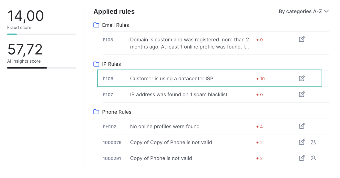Toggle the edit state of rule 1000379

pyautogui.click(x=302, y=142)
